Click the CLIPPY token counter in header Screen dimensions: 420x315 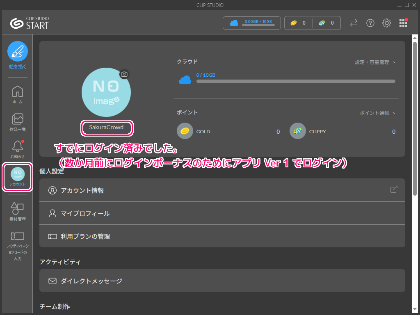[326, 23]
